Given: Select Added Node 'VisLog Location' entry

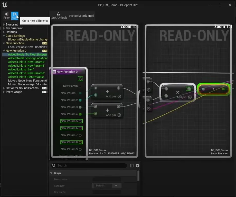Looking at the screenshot, I should point(28,58).
